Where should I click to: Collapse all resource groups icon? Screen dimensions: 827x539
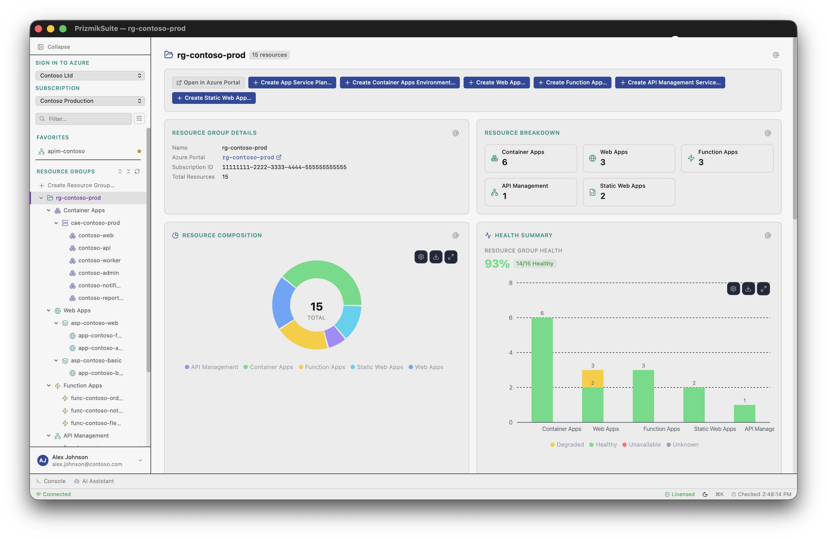pos(129,171)
